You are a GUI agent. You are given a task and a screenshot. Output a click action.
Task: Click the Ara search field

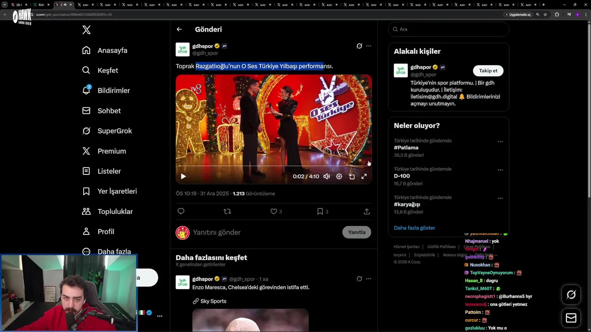click(449, 29)
